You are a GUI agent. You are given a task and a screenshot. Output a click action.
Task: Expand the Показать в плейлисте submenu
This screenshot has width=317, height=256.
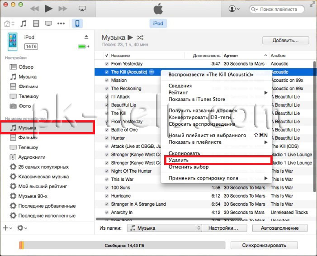(216, 142)
